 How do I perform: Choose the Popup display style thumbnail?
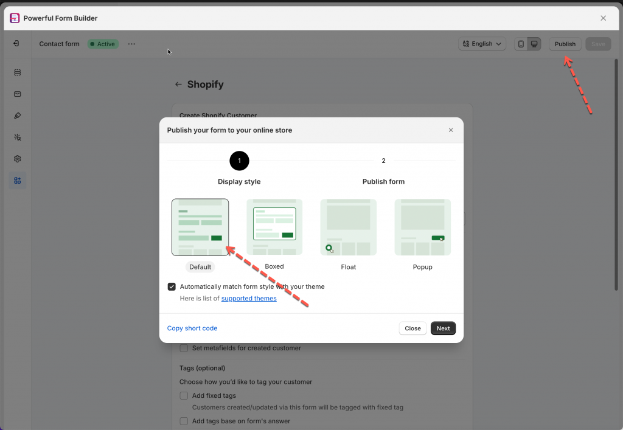pos(422,227)
